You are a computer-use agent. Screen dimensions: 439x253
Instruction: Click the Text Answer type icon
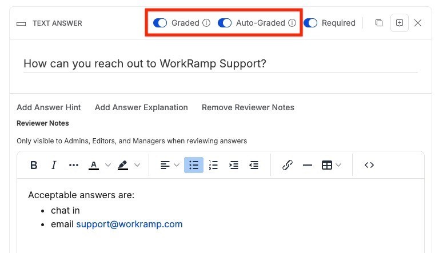click(21, 24)
